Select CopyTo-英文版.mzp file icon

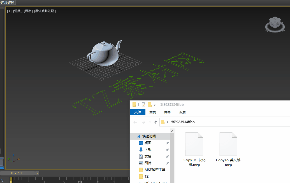coord(228,144)
